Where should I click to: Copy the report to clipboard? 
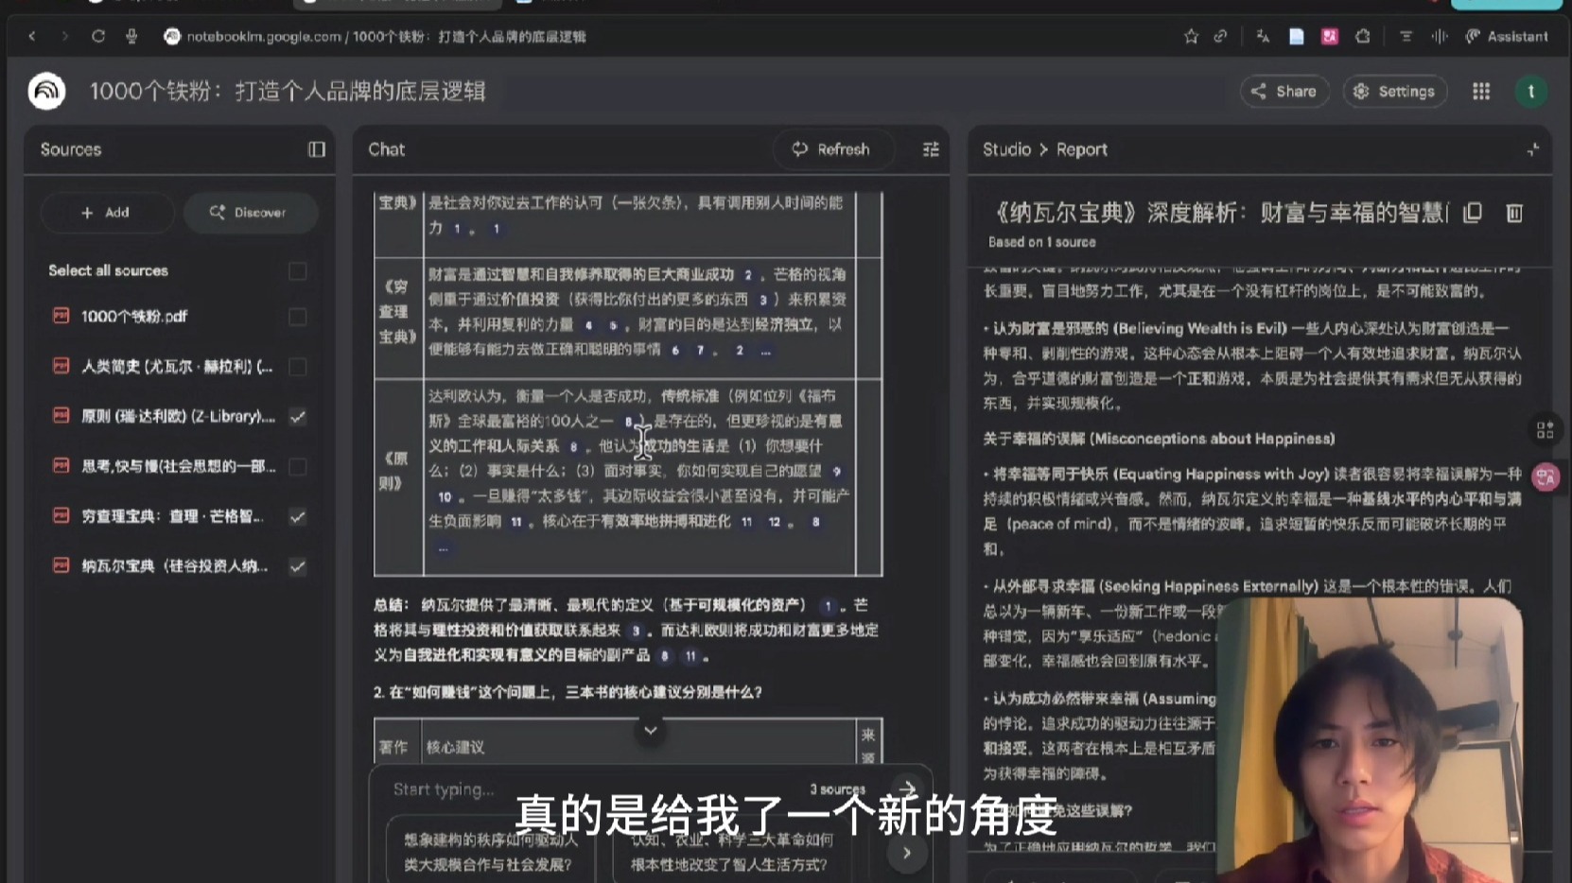pos(1473,212)
